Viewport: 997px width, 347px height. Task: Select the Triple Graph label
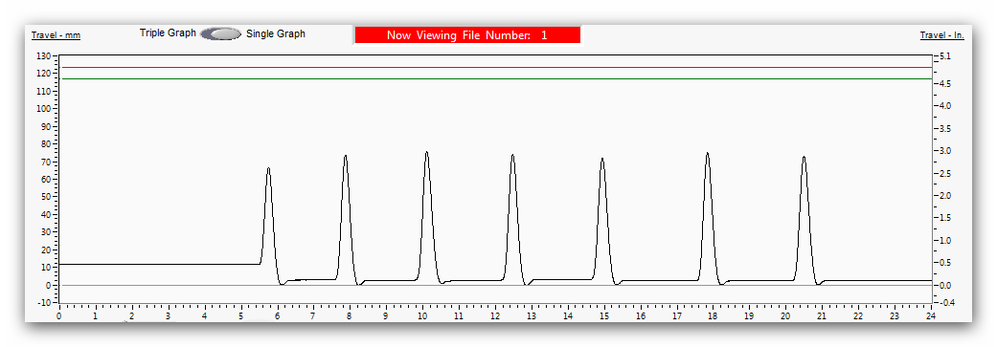point(168,33)
